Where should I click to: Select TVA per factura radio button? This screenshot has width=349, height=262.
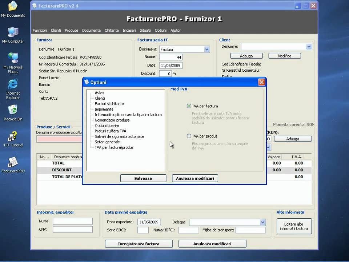(x=189, y=106)
